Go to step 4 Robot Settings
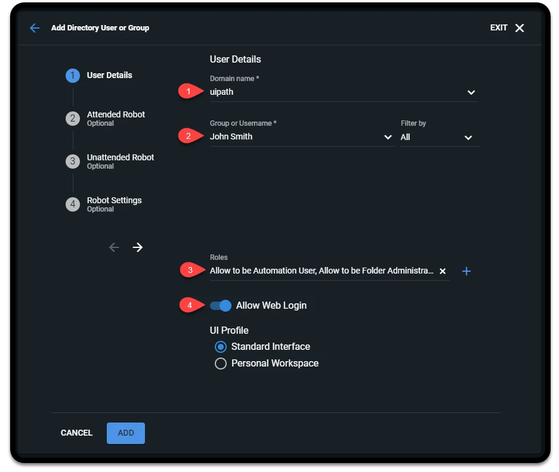This screenshot has width=559, height=472. coord(103,204)
